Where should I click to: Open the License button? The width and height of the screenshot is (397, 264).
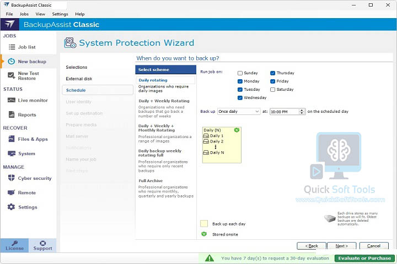tap(14, 245)
